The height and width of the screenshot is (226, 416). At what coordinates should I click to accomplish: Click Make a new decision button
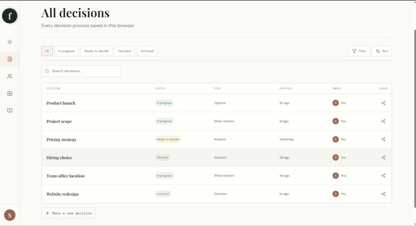pos(69,213)
